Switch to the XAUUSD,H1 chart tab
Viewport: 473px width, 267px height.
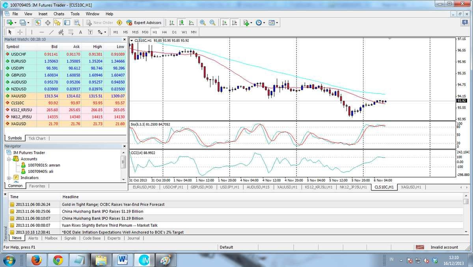(x=287, y=187)
